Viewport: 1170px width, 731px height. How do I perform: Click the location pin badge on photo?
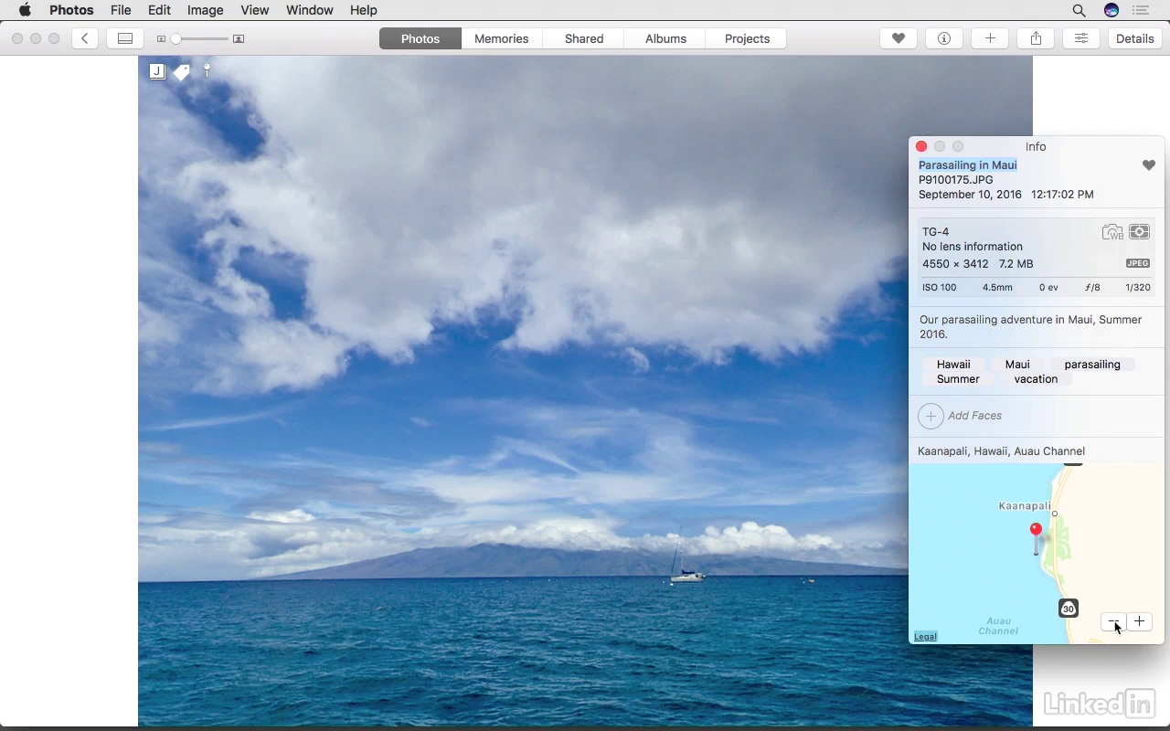[x=207, y=69]
